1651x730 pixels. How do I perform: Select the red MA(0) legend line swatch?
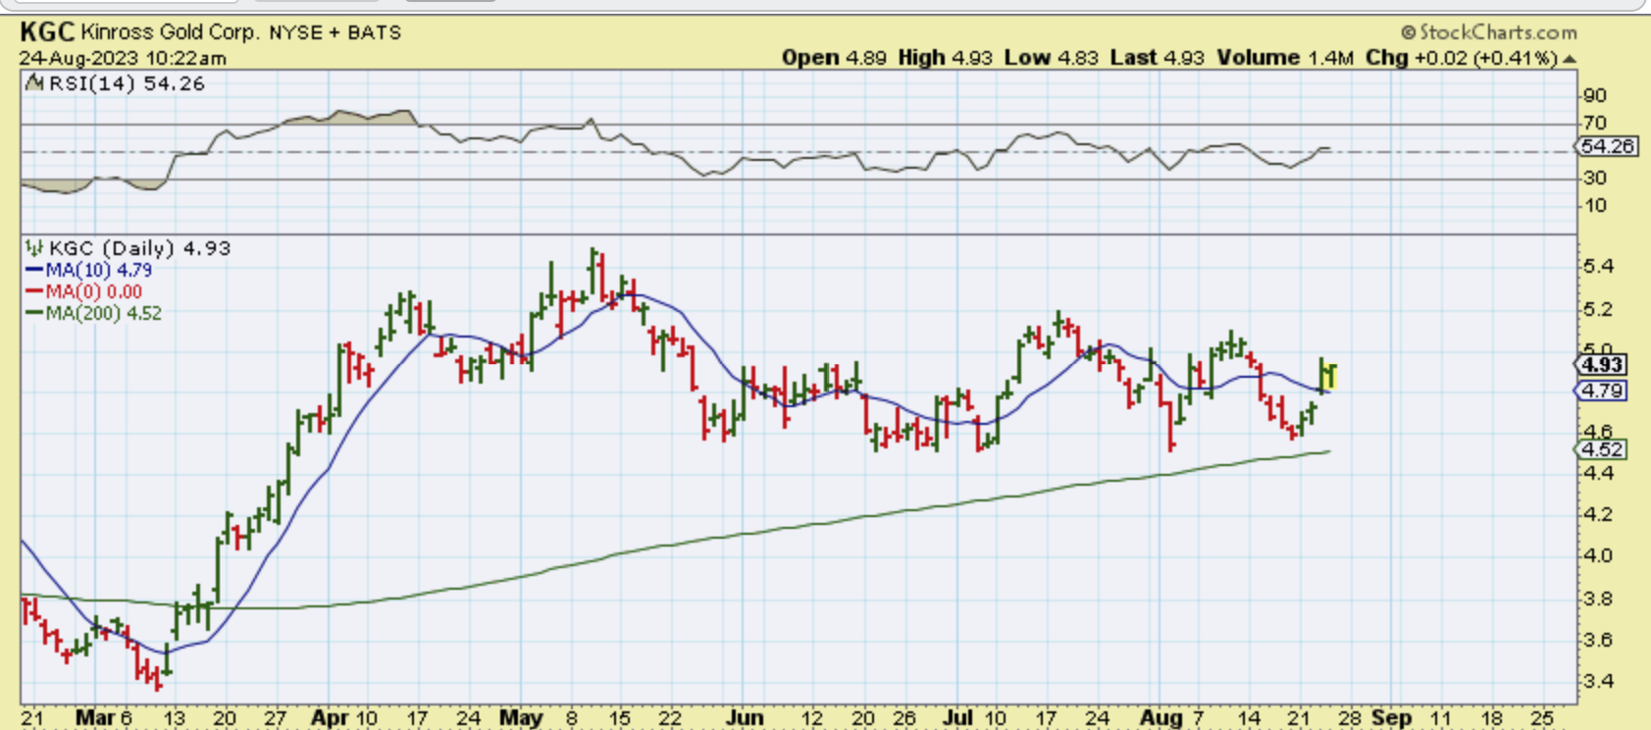(34, 291)
